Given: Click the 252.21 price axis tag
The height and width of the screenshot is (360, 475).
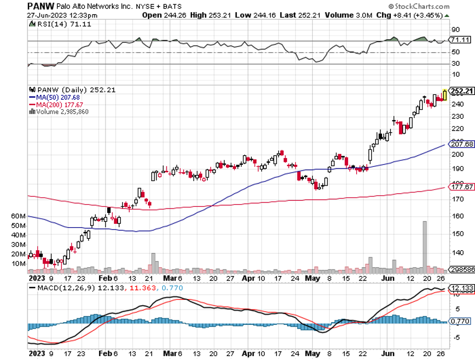Looking at the screenshot, I should pyautogui.click(x=462, y=91).
